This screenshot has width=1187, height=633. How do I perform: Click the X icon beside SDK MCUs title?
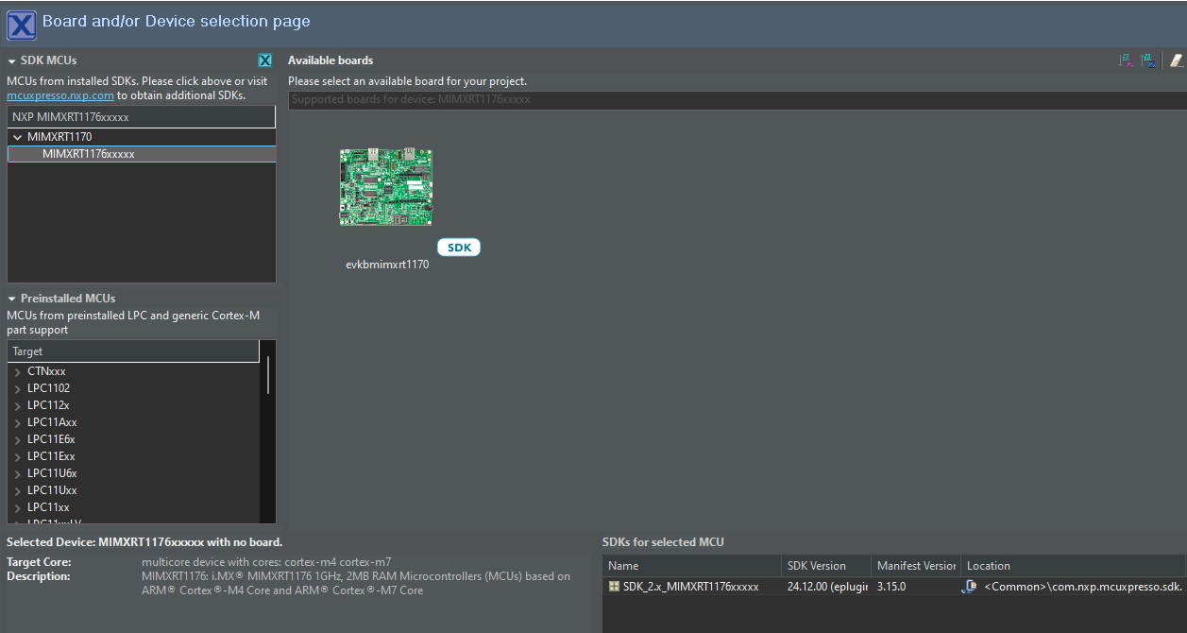(x=265, y=59)
